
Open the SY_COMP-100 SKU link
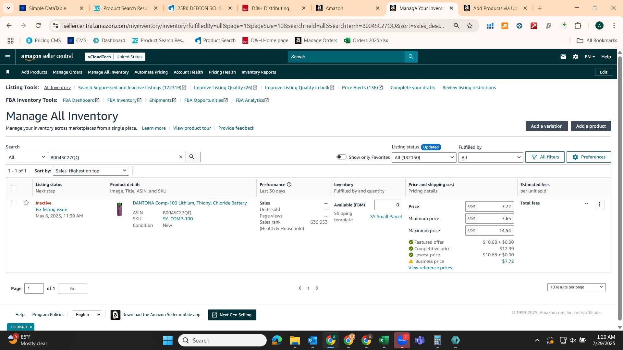[x=178, y=219]
